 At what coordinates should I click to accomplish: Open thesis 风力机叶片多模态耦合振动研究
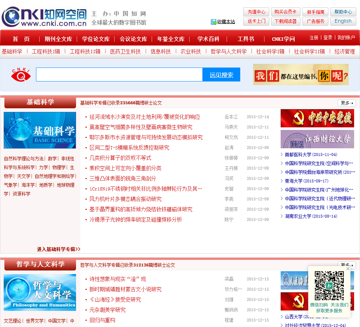[x=125, y=199]
